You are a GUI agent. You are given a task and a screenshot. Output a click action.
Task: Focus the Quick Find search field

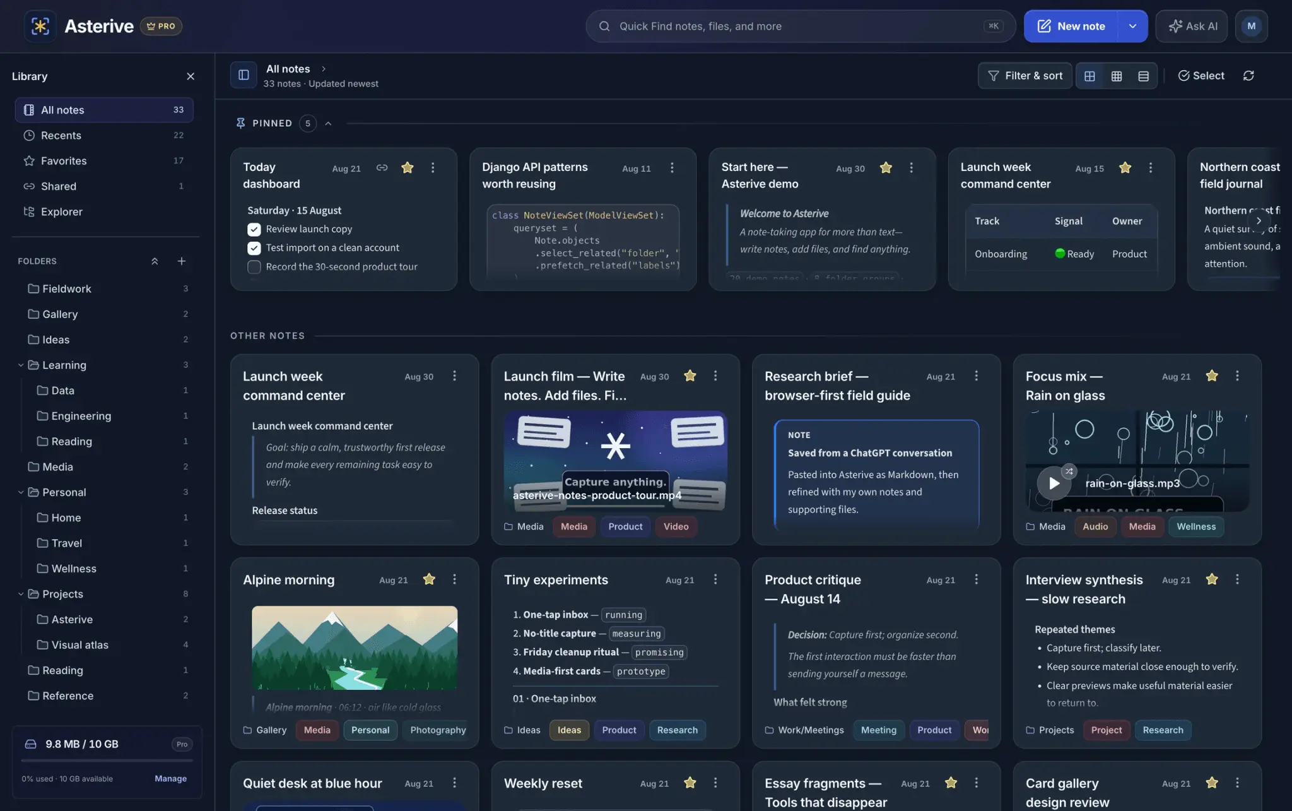(801, 26)
